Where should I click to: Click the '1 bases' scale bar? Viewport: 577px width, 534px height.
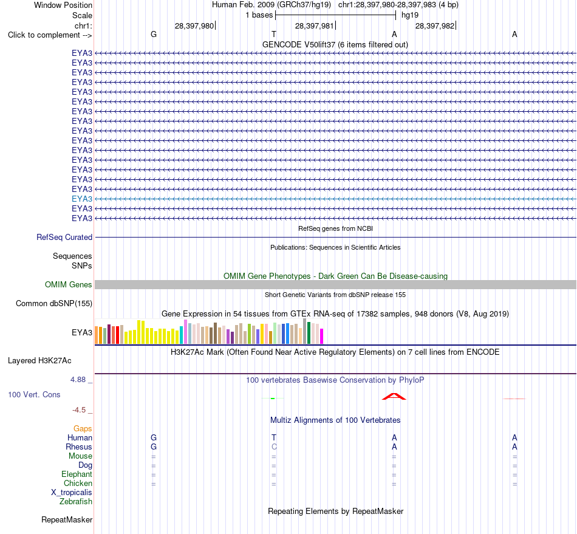335,15
